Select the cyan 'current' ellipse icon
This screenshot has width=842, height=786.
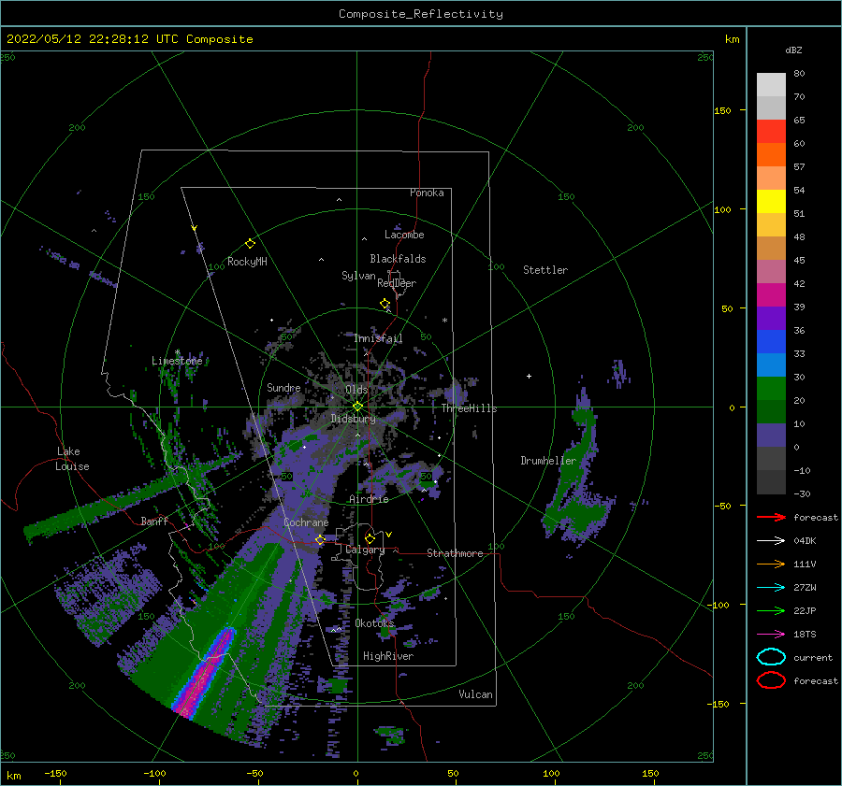click(771, 657)
